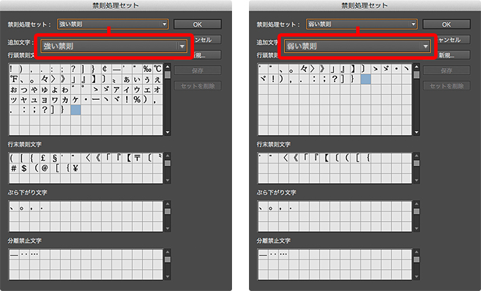Select the hiragana え in 強い禁則 grid
Image resolution: width=481 pixels, height=291 pixels.
(x=157, y=79)
